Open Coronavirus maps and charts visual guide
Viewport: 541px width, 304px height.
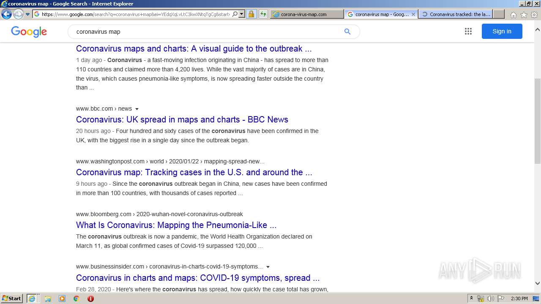194,49
